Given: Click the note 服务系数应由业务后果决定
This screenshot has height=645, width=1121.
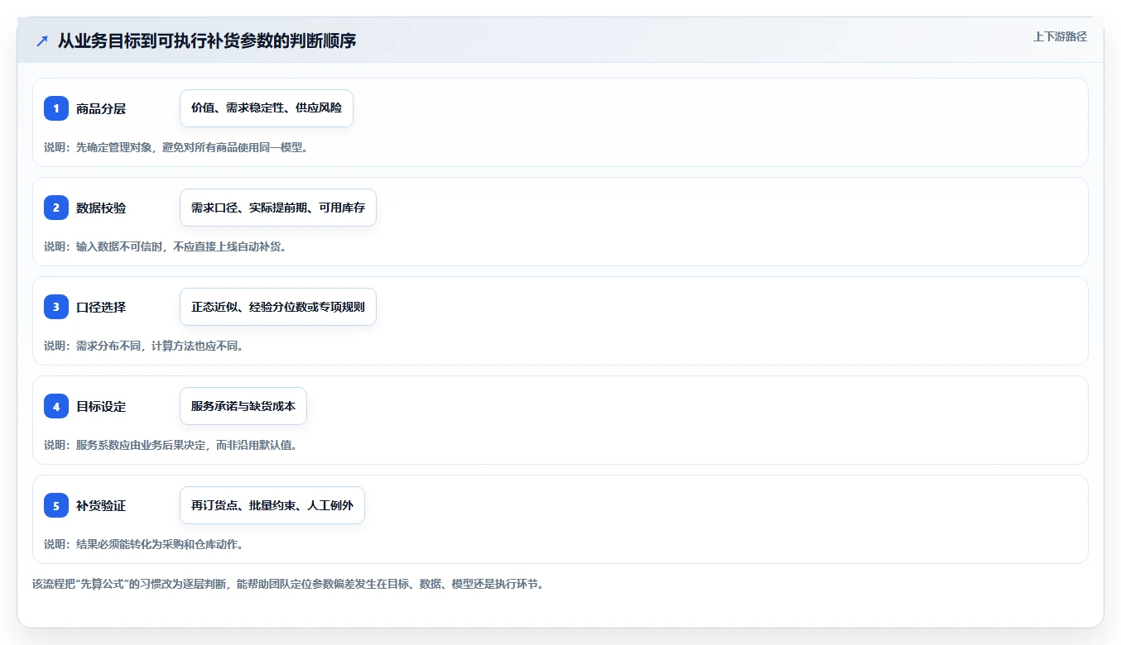Looking at the screenshot, I should (171, 445).
